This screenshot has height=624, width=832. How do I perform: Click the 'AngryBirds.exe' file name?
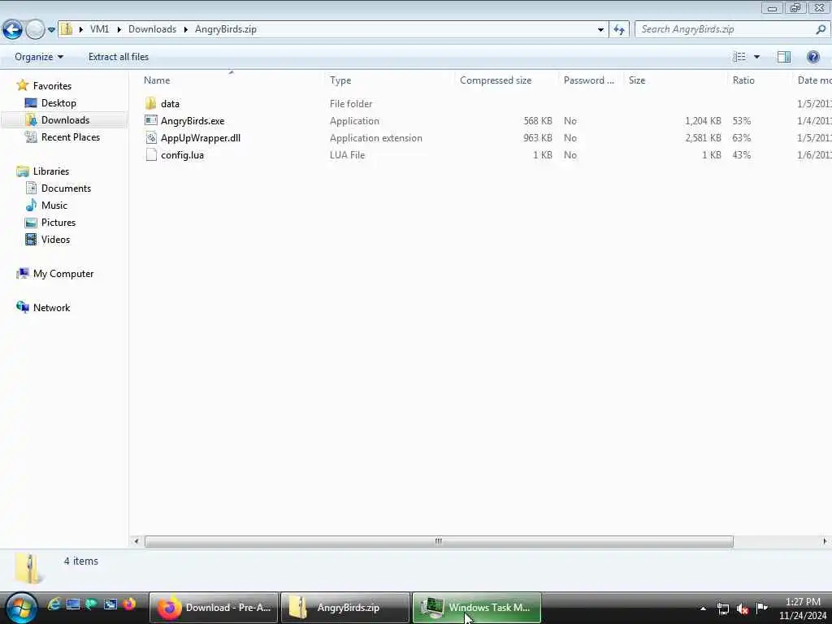pyautogui.click(x=193, y=121)
